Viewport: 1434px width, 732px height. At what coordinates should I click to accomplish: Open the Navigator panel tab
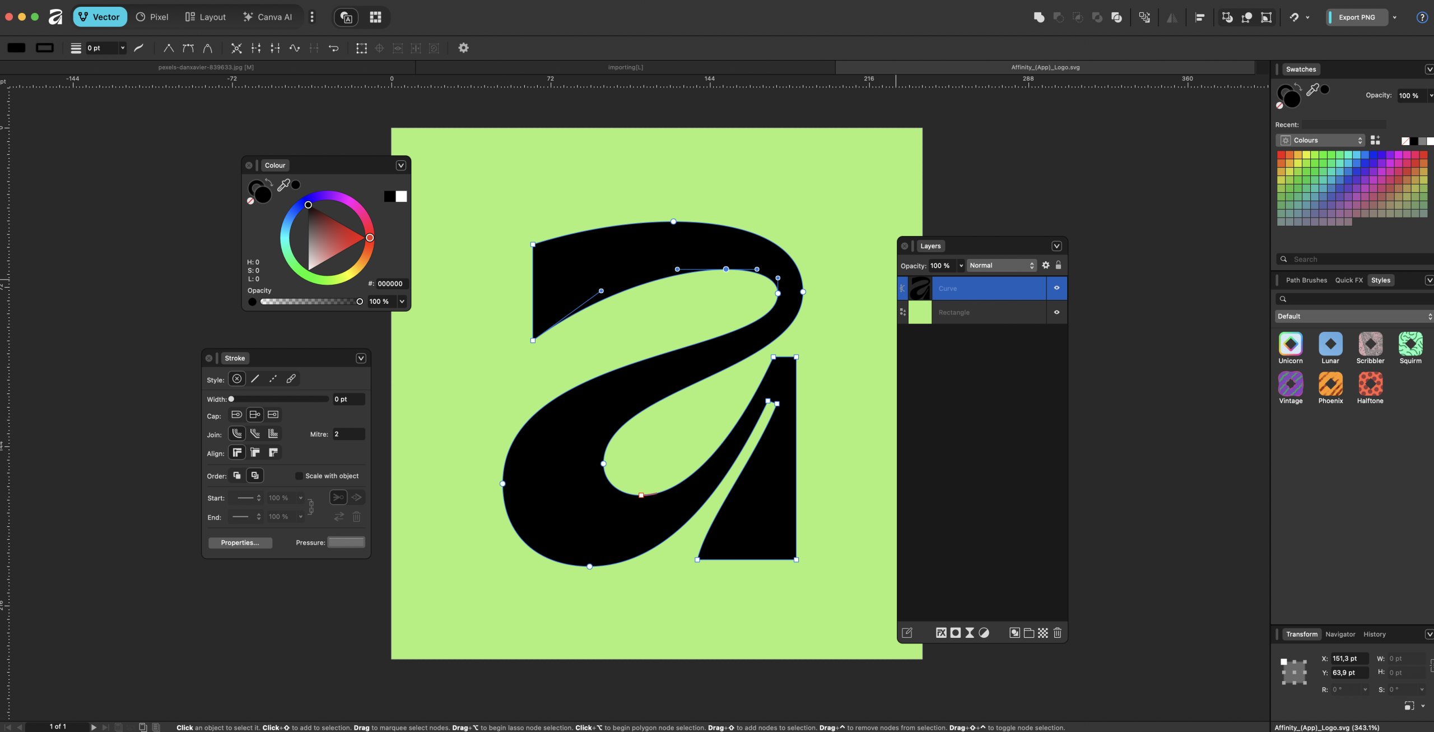[x=1340, y=634]
